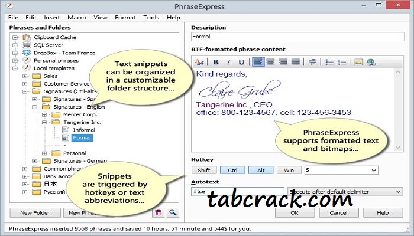Expand DropBox - Team France node
414x236 pixels.
(x=15, y=53)
